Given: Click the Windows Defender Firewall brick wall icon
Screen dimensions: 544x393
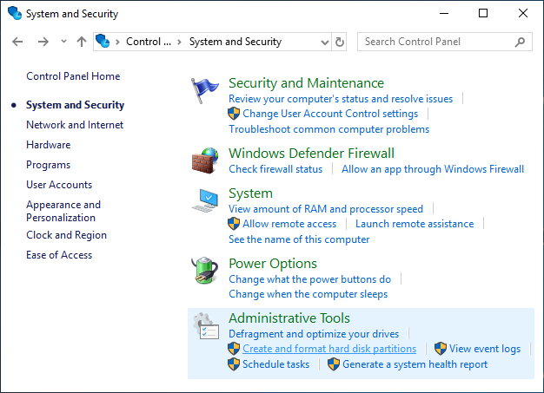Looking at the screenshot, I should coord(205,160).
